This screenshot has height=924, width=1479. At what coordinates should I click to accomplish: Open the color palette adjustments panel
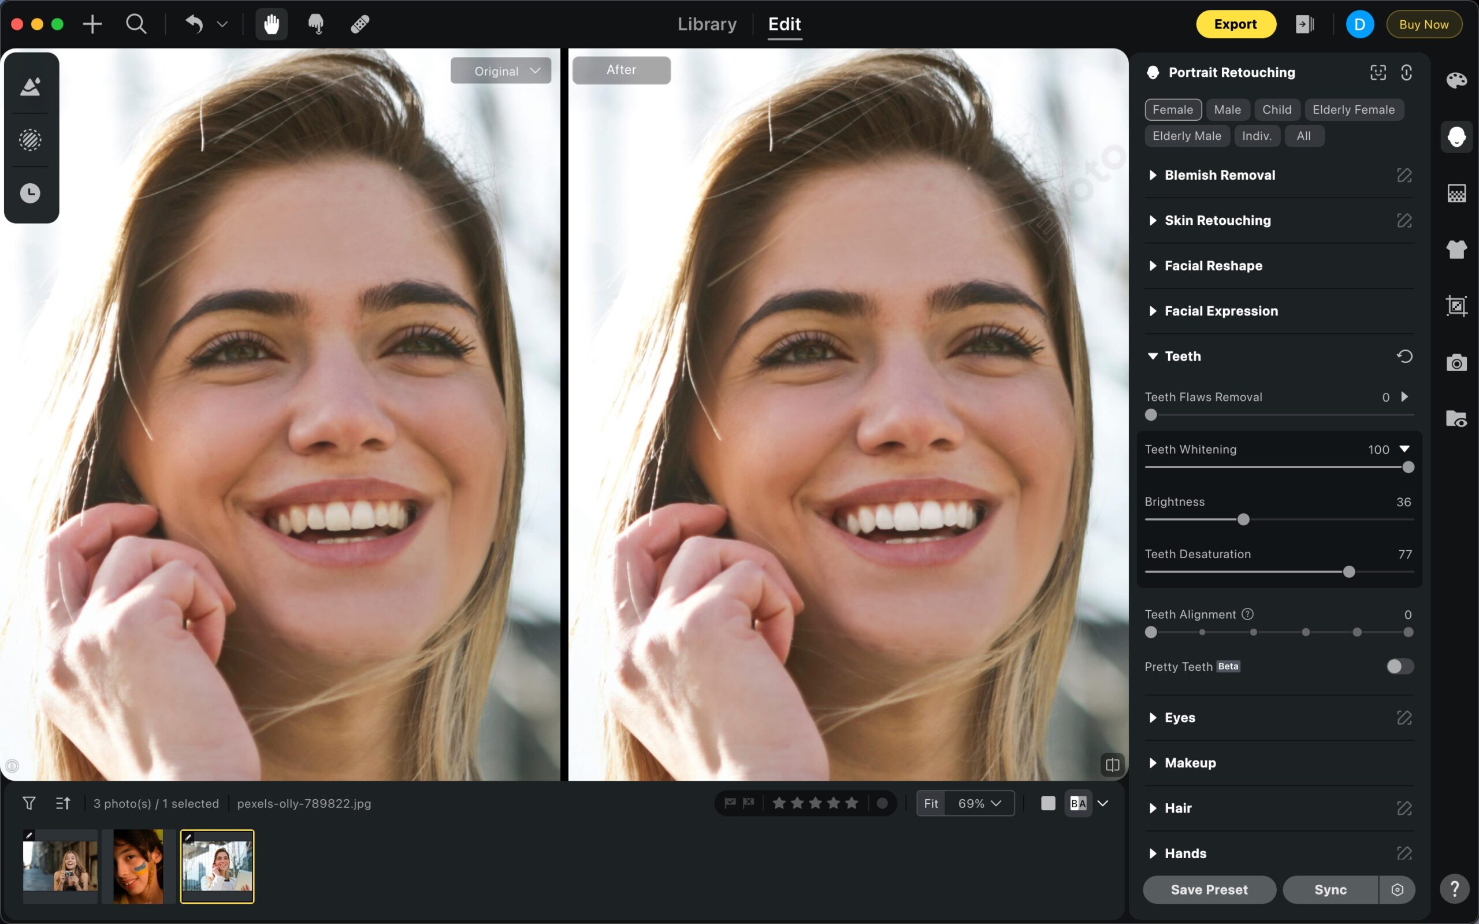[1456, 80]
